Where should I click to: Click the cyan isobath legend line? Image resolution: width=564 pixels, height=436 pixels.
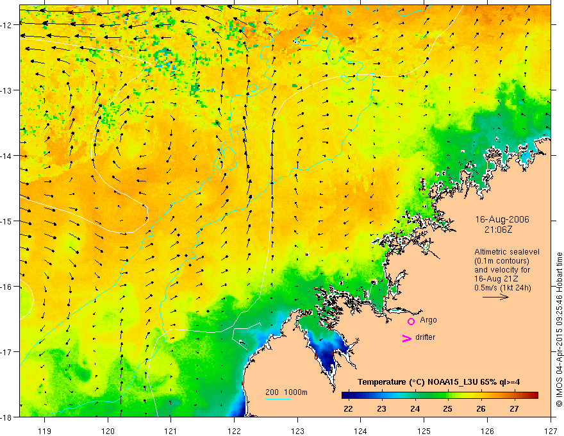pos(278,399)
